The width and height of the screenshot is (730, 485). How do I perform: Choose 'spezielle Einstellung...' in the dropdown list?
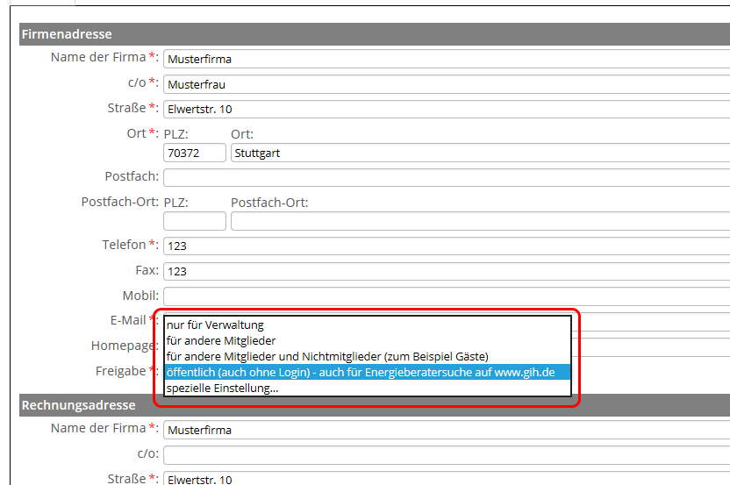[222, 388]
